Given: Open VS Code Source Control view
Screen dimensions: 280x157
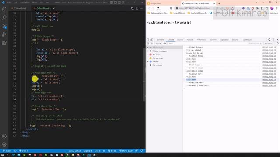Looking at the screenshot, I should point(4,26).
